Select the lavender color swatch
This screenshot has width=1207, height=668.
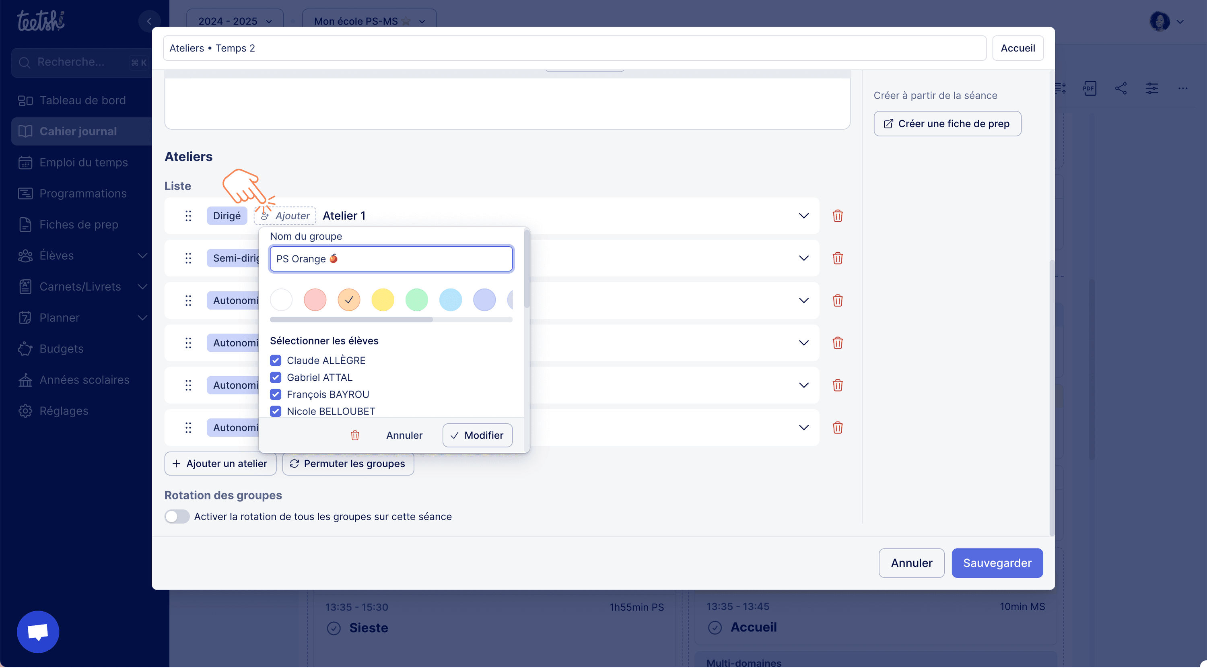484,299
